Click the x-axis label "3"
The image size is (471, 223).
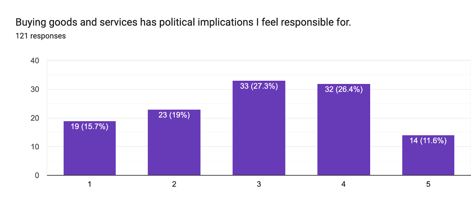[259, 184]
